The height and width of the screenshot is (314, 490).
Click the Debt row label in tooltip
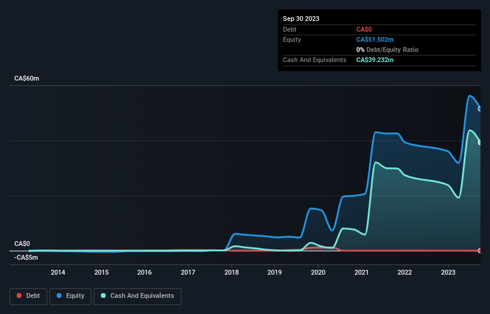[289, 29]
